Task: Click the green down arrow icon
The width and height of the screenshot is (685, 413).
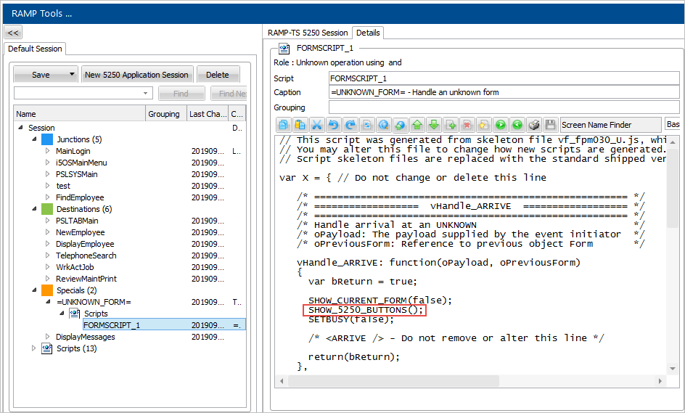Action: tap(434, 125)
